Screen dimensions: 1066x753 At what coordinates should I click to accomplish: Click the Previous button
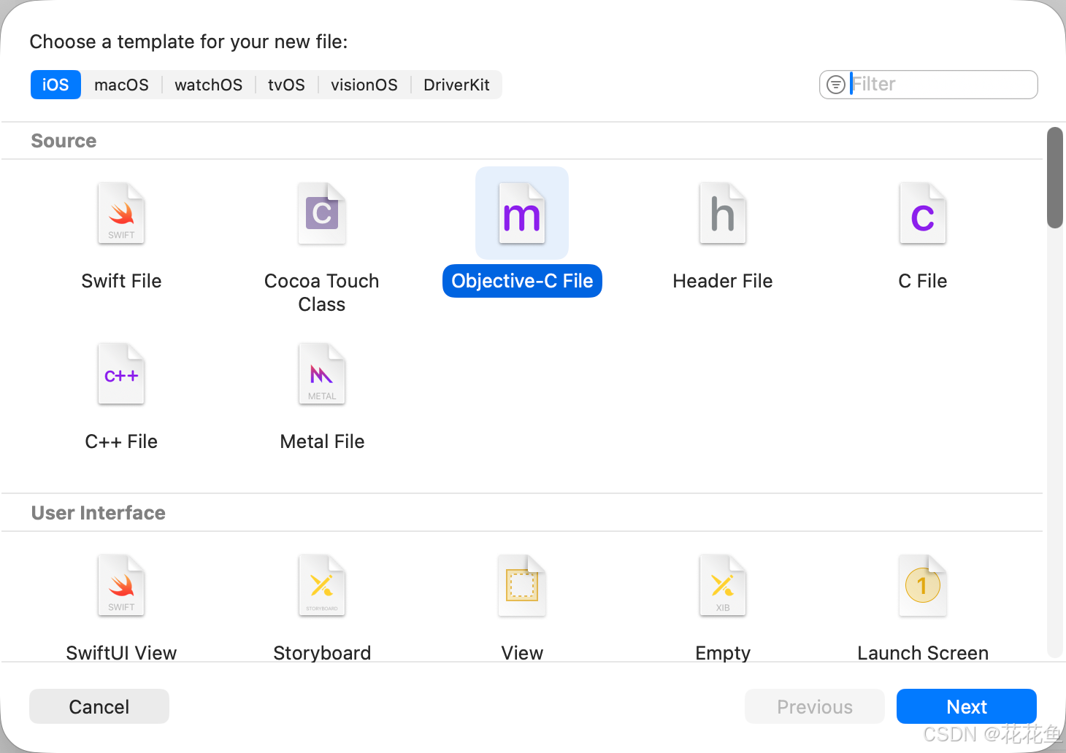(815, 706)
